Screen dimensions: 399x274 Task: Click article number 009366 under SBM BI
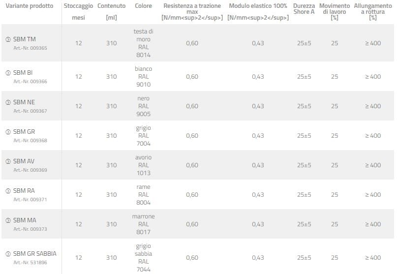(x=31, y=82)
